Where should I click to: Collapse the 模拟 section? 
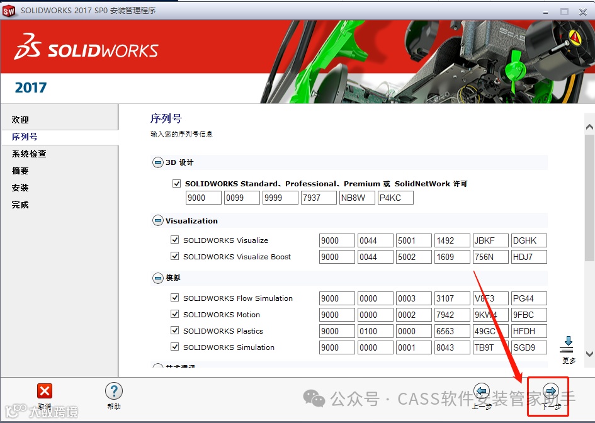point(158,278)
